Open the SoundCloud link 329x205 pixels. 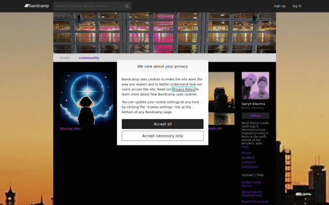[x=249, y=167]
